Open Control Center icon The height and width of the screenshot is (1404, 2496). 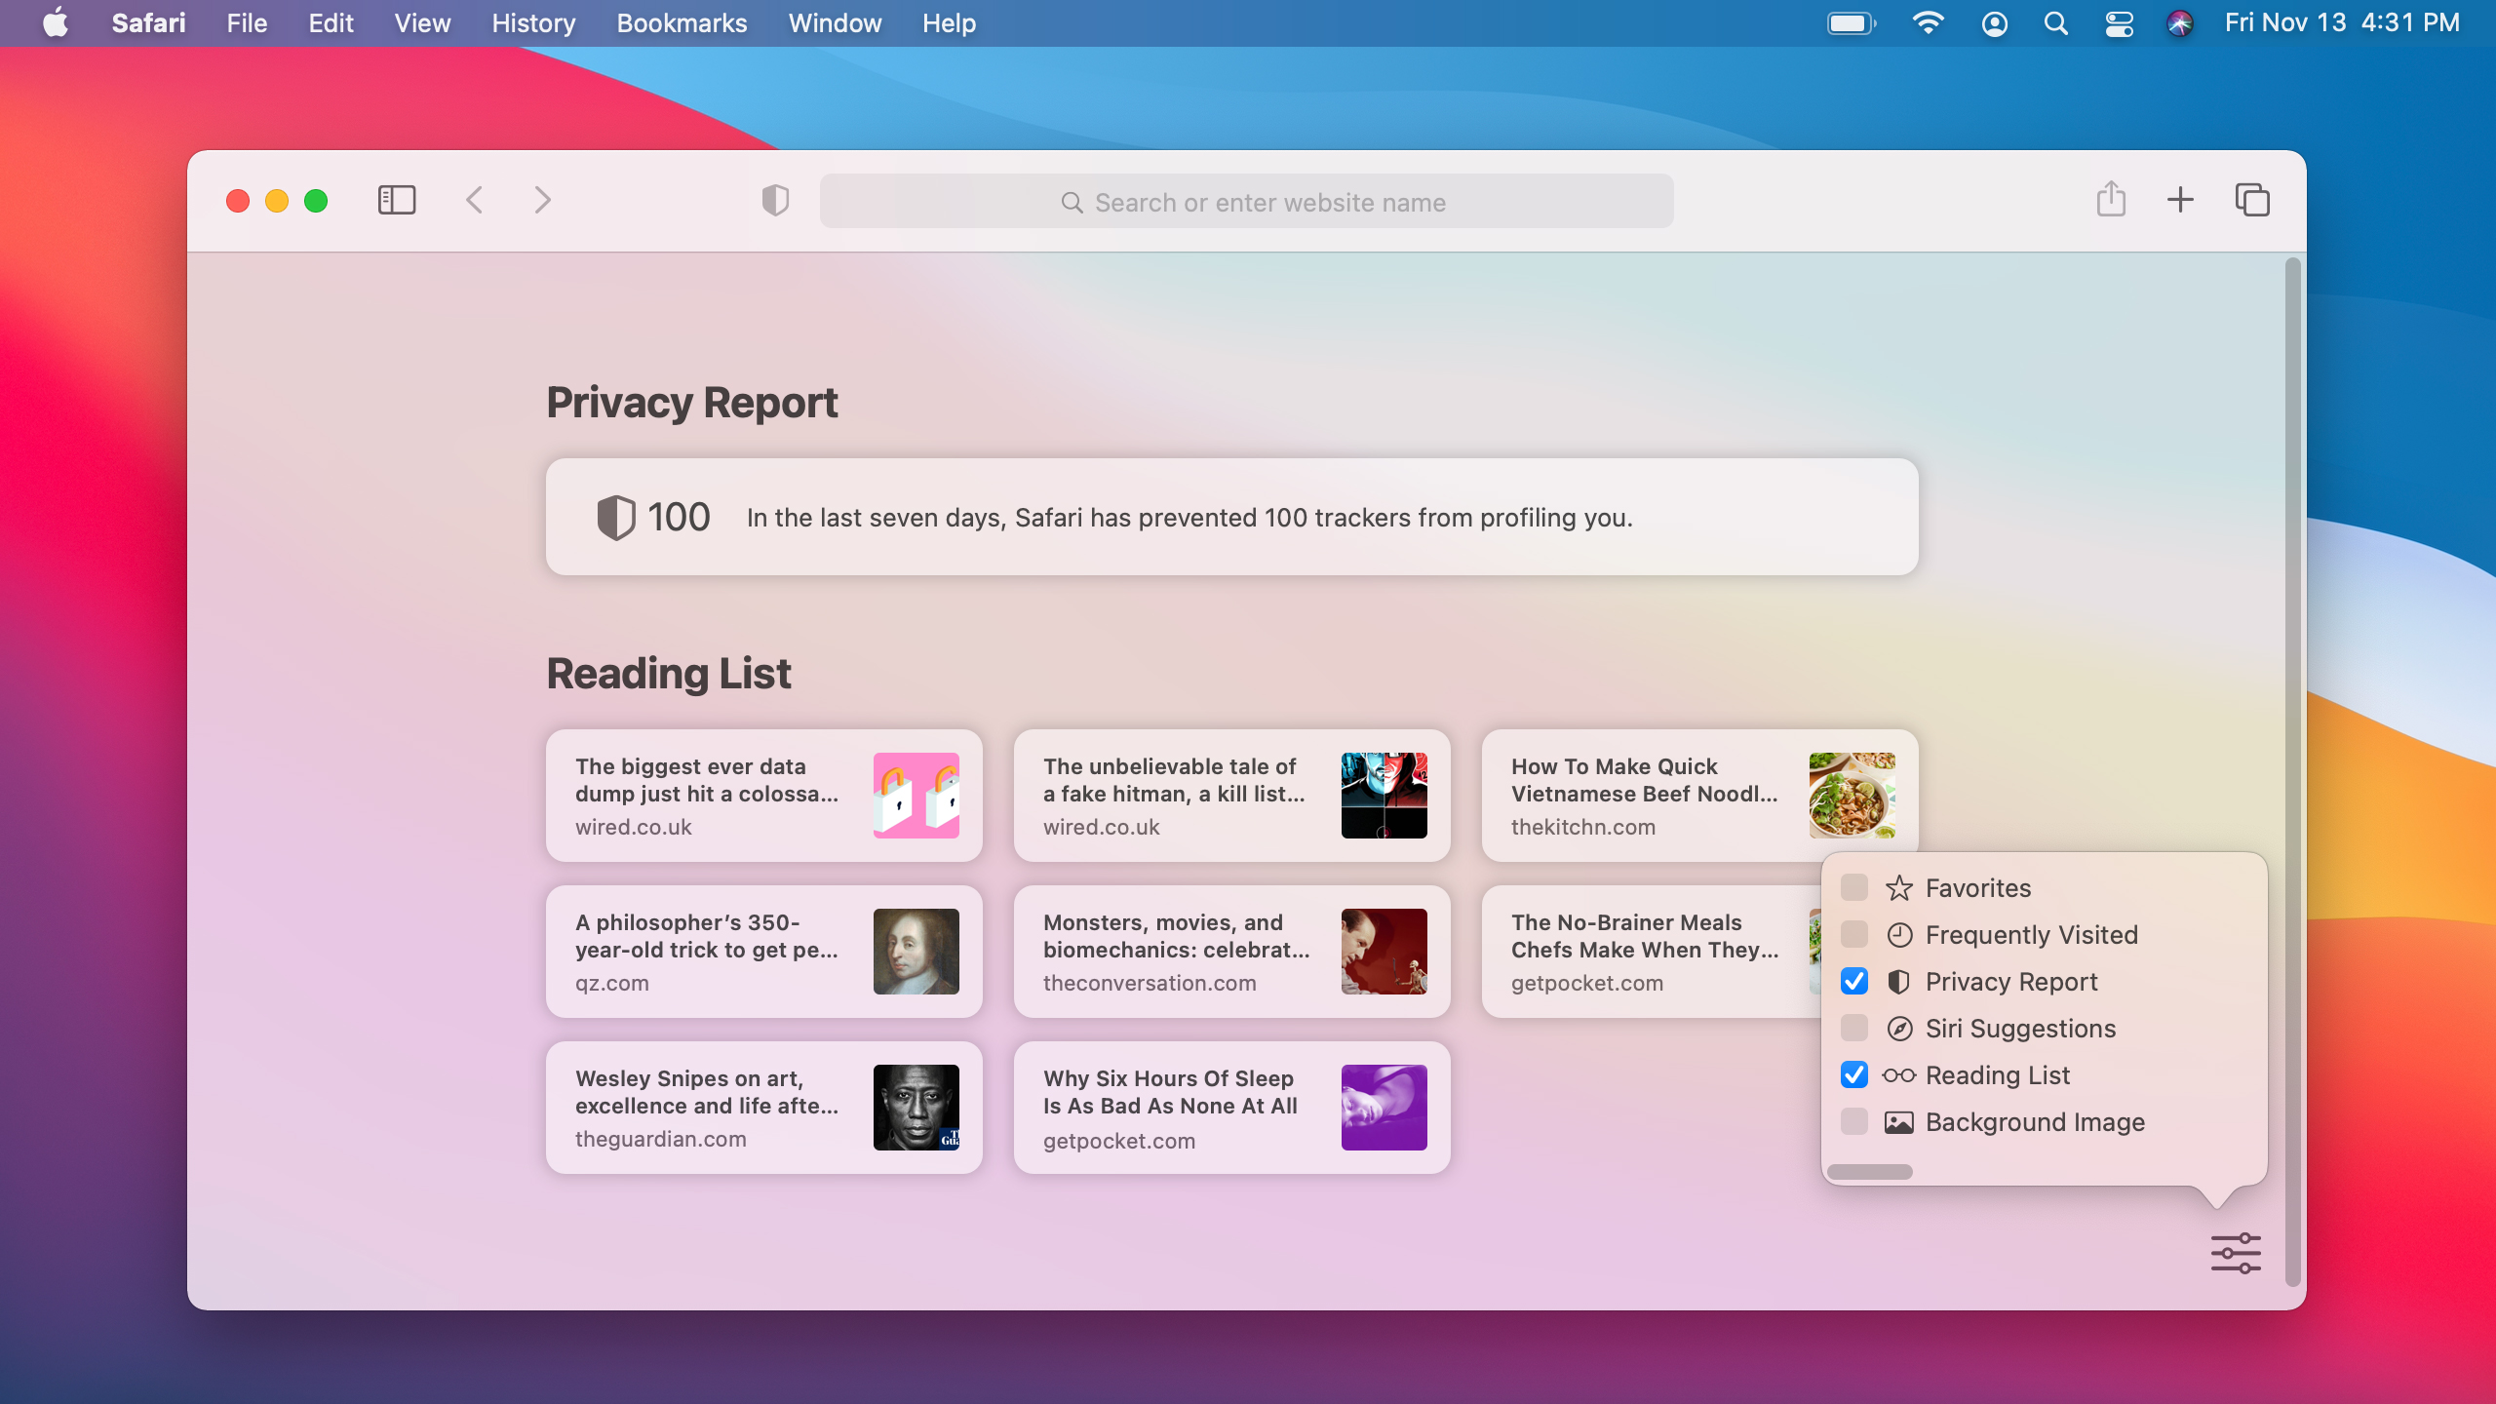pyautogui.click(x=2119, y=22)
